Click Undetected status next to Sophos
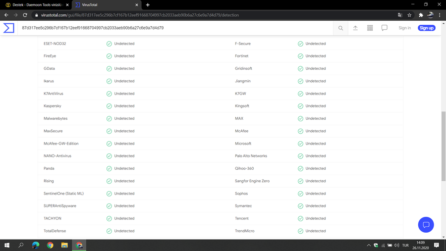 [316, 194]
